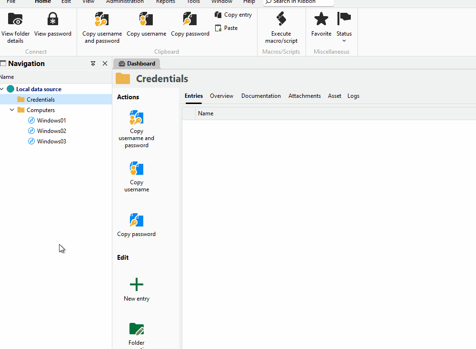This screenshot has width=476, height=349.
Task: Open the Status dropdown in ribbon
Action: tap(344, 28)
